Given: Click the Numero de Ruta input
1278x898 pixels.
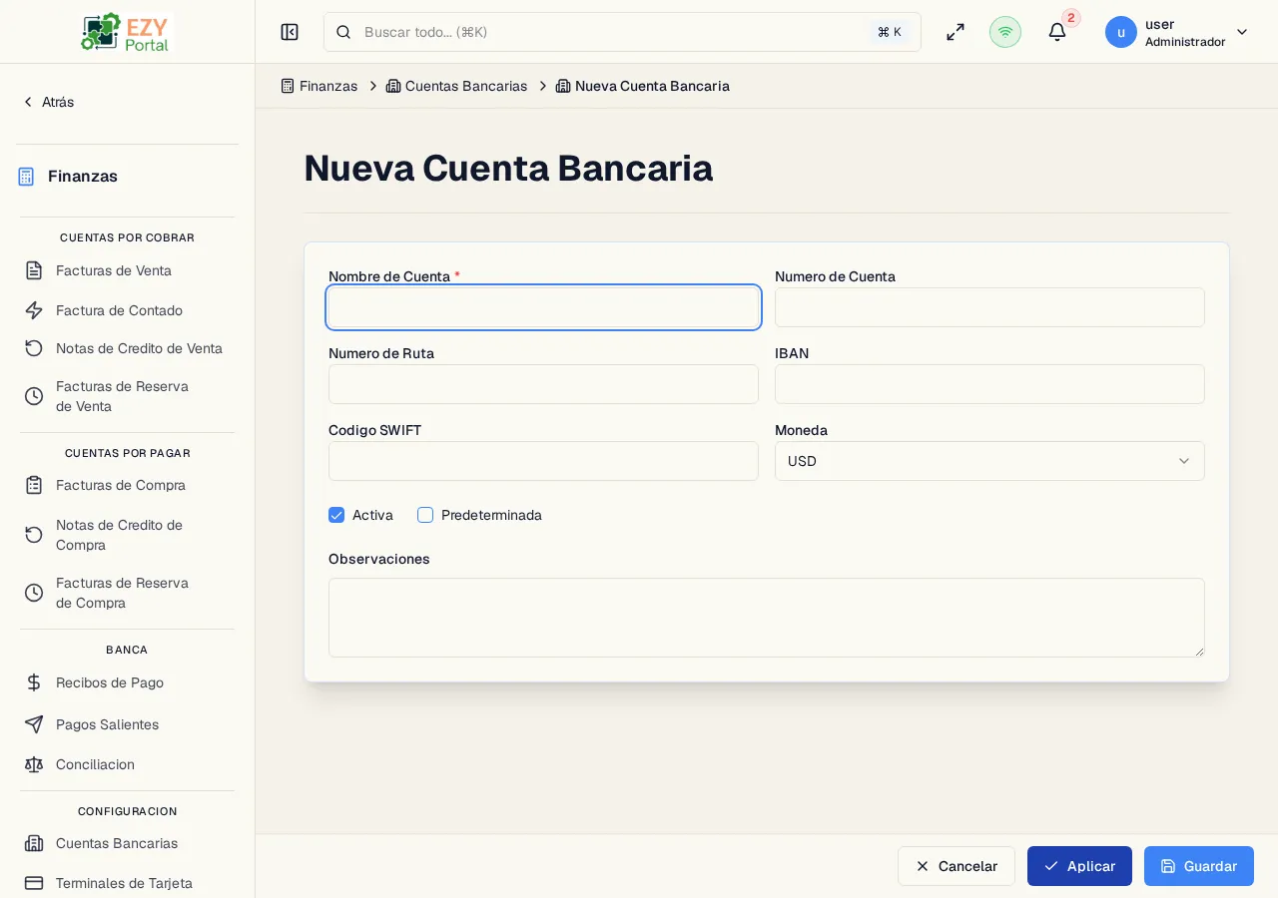Looking at the screenshot, I should point(543,384).
